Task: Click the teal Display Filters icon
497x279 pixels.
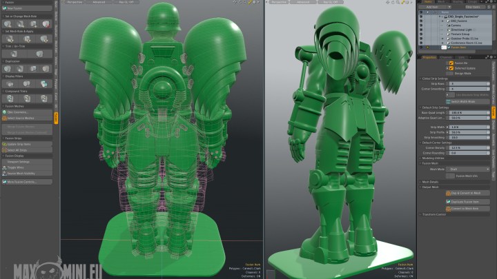Action: pyautogui.click(x=43, y=84)
